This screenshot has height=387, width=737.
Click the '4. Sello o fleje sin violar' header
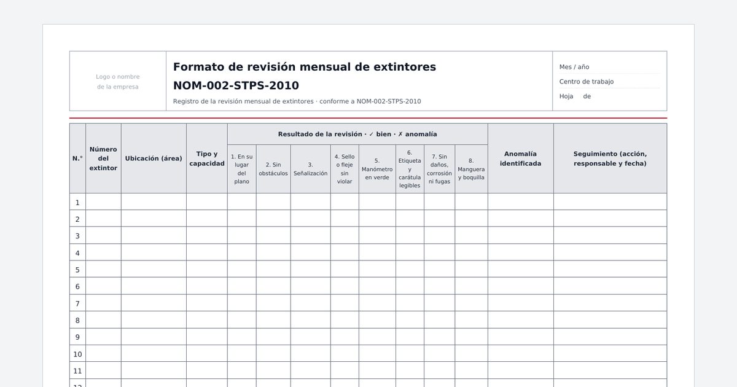pos(345,169)
